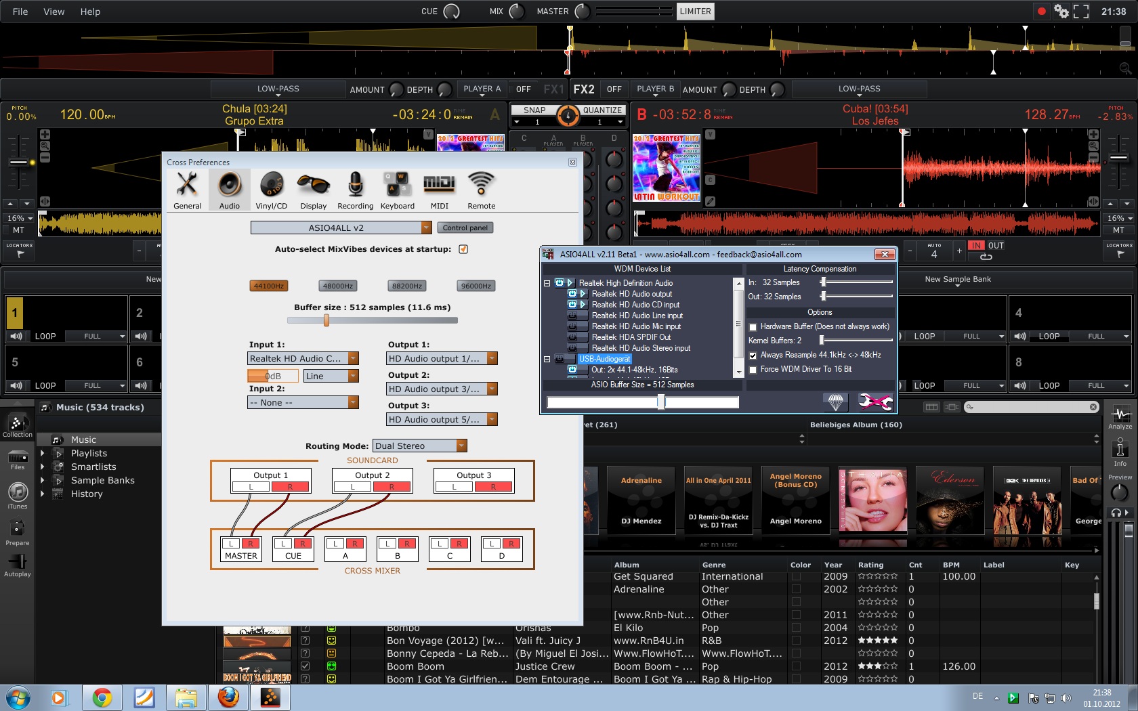The height and width of the screenshot is (711, 1138).
Task: Click the Control panel button
Action: click(465, 228)
